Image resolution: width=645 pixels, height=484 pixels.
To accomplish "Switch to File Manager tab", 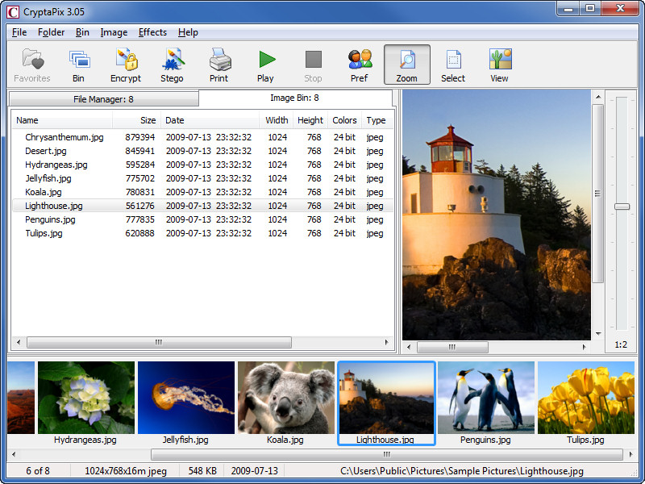I will click(103, 99).
